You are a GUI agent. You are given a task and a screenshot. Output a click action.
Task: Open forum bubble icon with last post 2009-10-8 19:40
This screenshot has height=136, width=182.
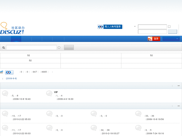[x=5, y=93]
